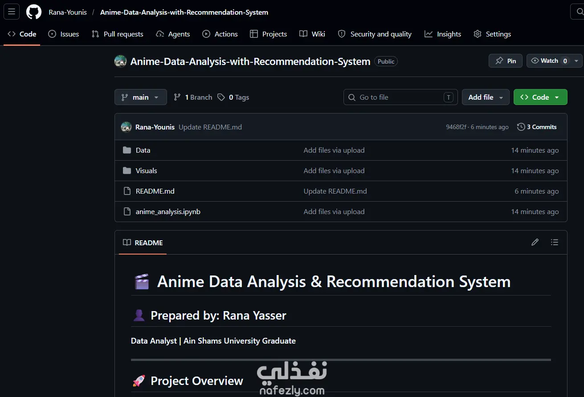
Task: Open repository Settings tab
Action: click(x=492, y=34)
